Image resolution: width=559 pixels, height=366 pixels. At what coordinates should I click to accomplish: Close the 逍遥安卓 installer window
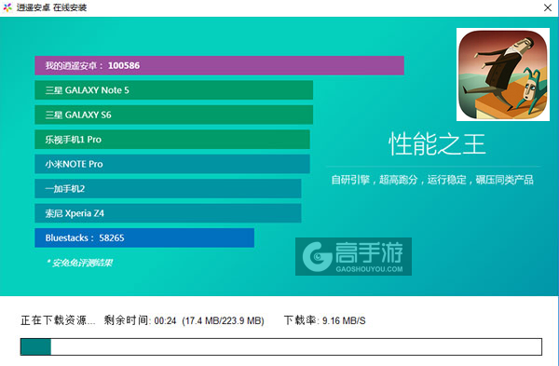(x=548, y=7)
